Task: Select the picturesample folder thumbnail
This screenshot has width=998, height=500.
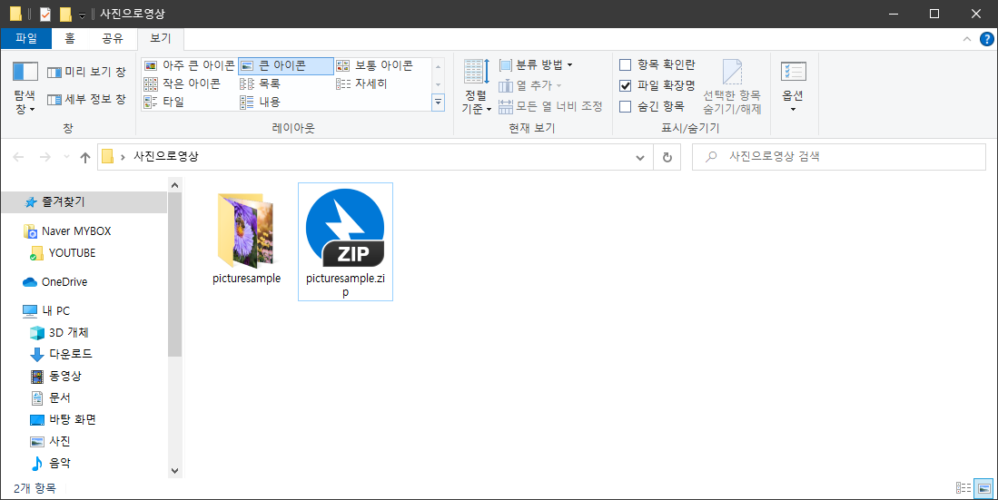Action: [x=246, y=230]
